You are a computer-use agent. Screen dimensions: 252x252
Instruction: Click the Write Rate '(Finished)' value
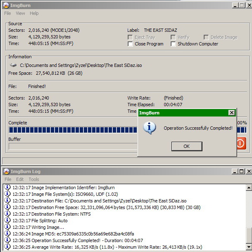pos(174,98)
